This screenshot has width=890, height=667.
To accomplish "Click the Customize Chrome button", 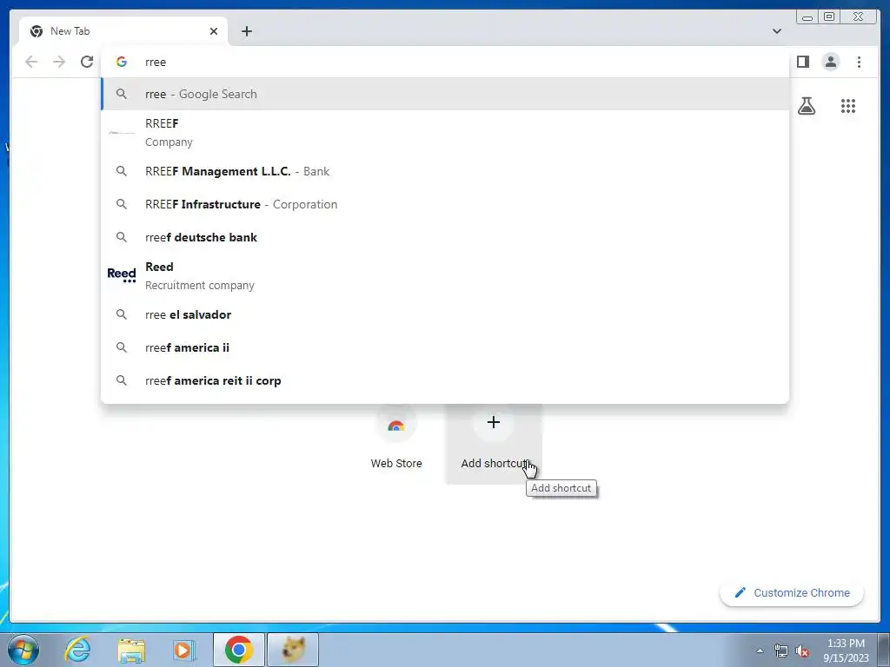I will point(792,592).
